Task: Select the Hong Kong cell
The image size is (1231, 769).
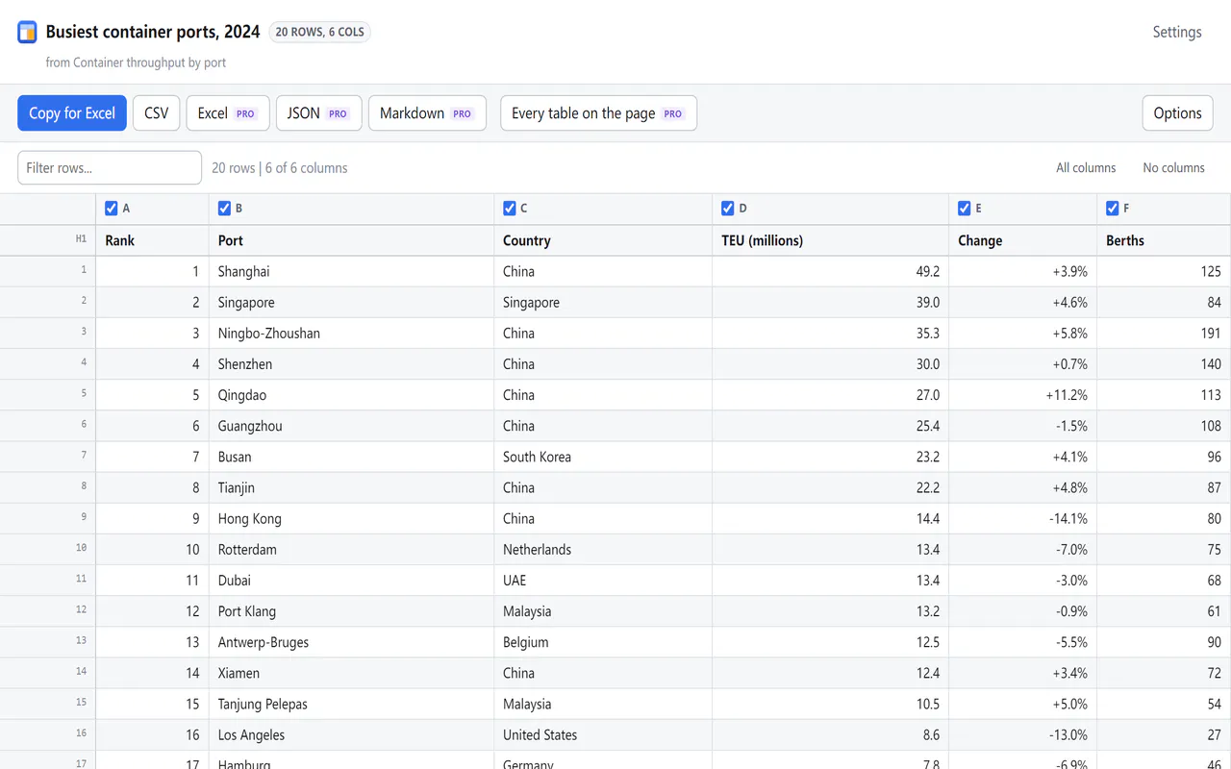Action: 351,518
